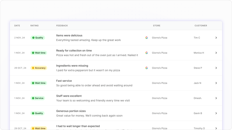Click the Google icon in Tim C row

146,38
